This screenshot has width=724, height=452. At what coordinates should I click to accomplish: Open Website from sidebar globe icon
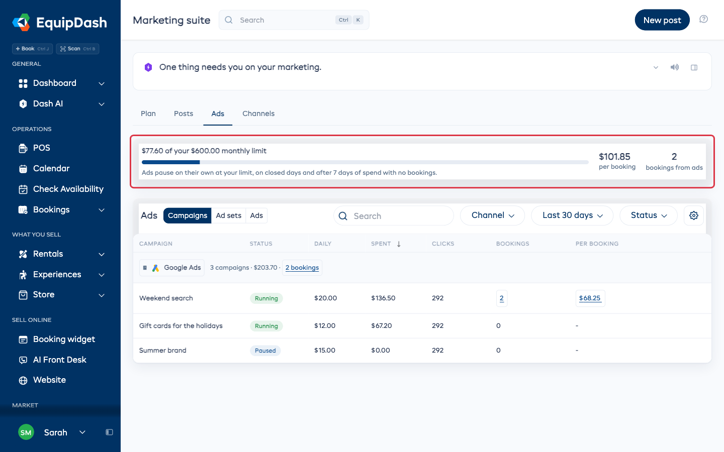tap(23, 380)
